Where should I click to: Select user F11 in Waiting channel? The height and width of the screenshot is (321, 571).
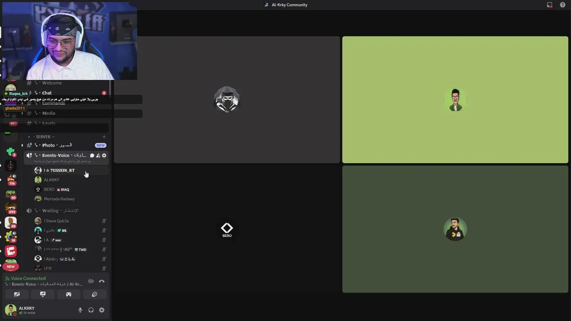(x=71, y=268)
